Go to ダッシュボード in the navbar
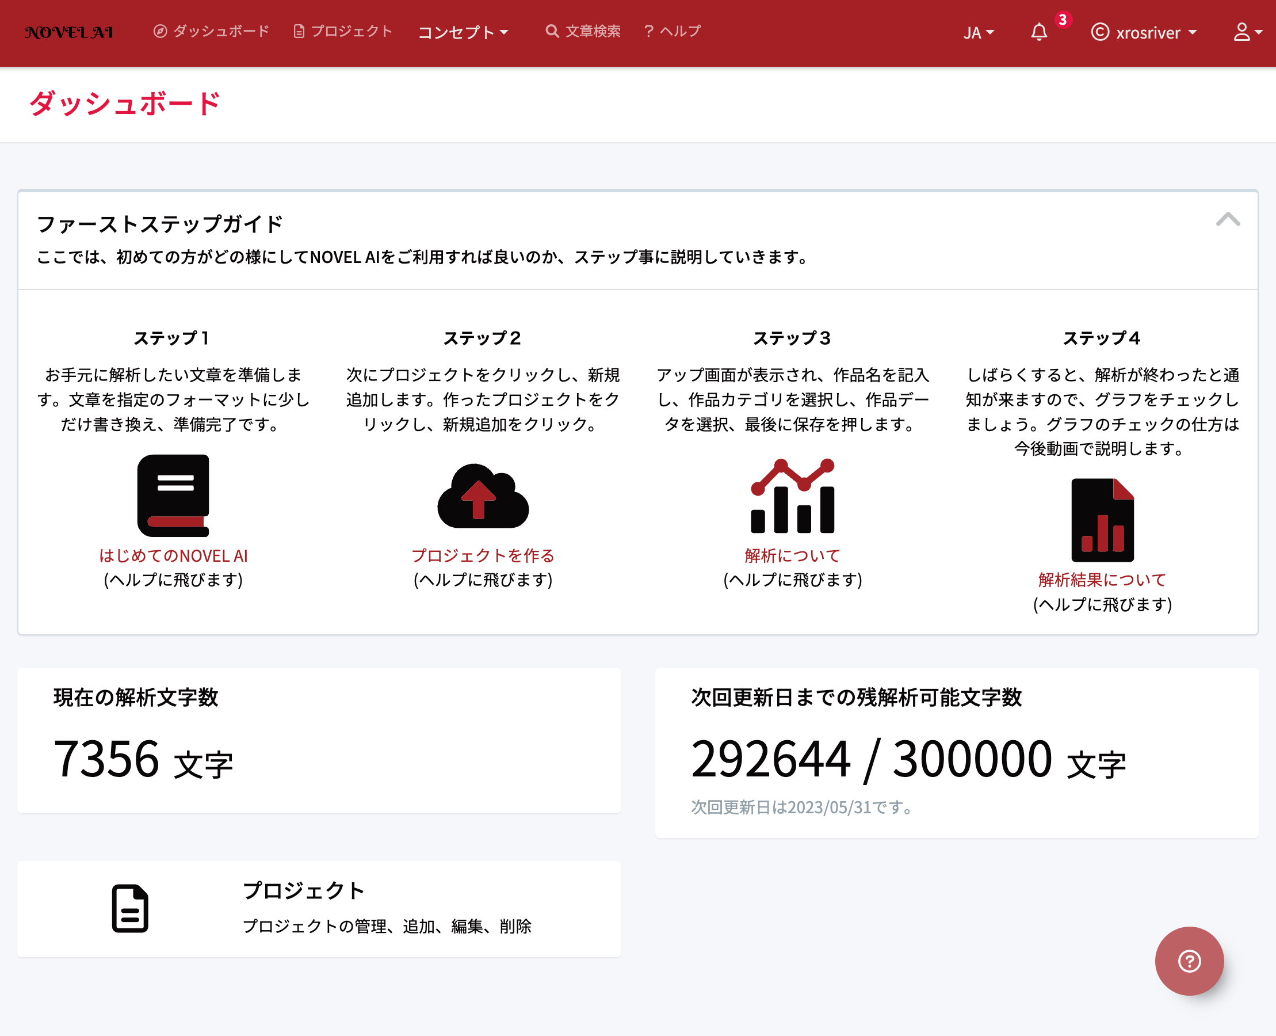This screenshot has height=1036, width=1276. coord(211,31)
